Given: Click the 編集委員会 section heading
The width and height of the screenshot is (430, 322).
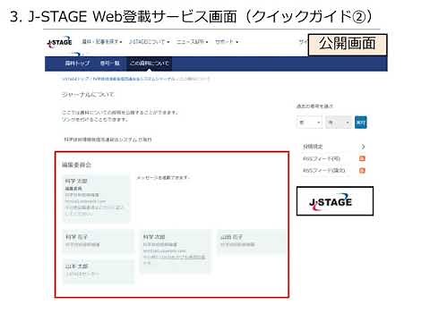Looking at the screenshot, I should (x=76, y=165).
